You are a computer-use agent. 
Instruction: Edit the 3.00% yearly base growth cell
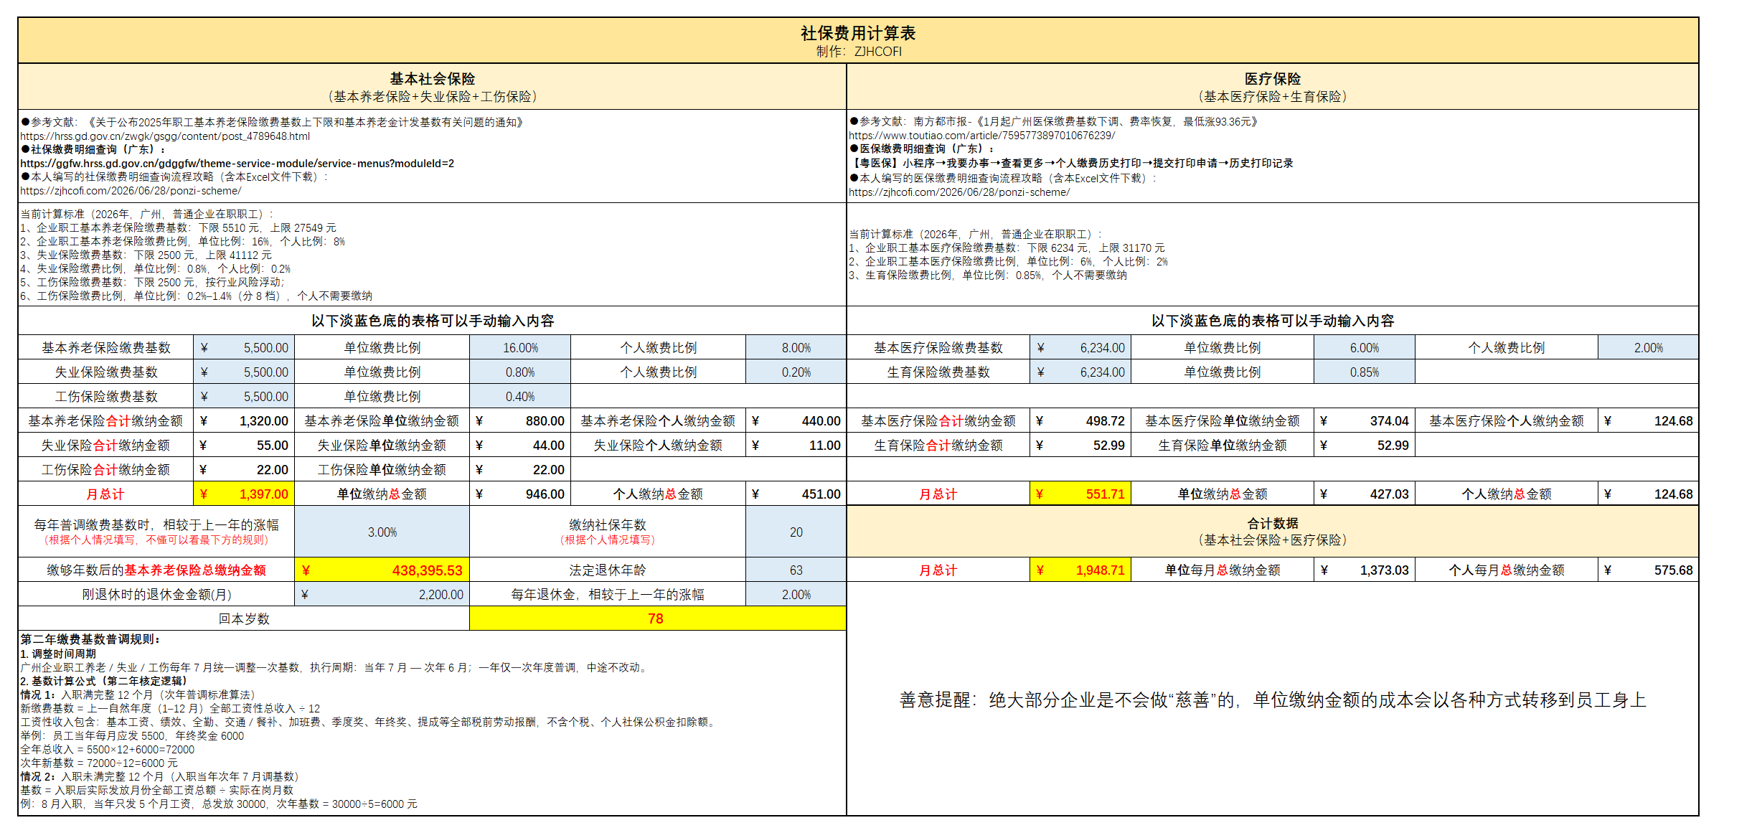click(x=382, y=532)
